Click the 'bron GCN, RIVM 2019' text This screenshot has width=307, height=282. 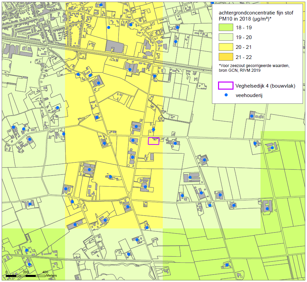click(240, 70)
